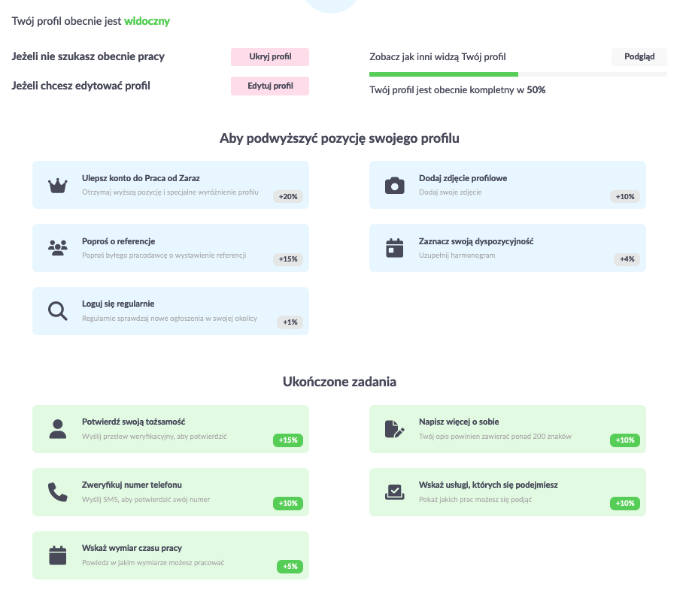
Task: Click the checkmark inbox icon for services
Action: [395, 492]
